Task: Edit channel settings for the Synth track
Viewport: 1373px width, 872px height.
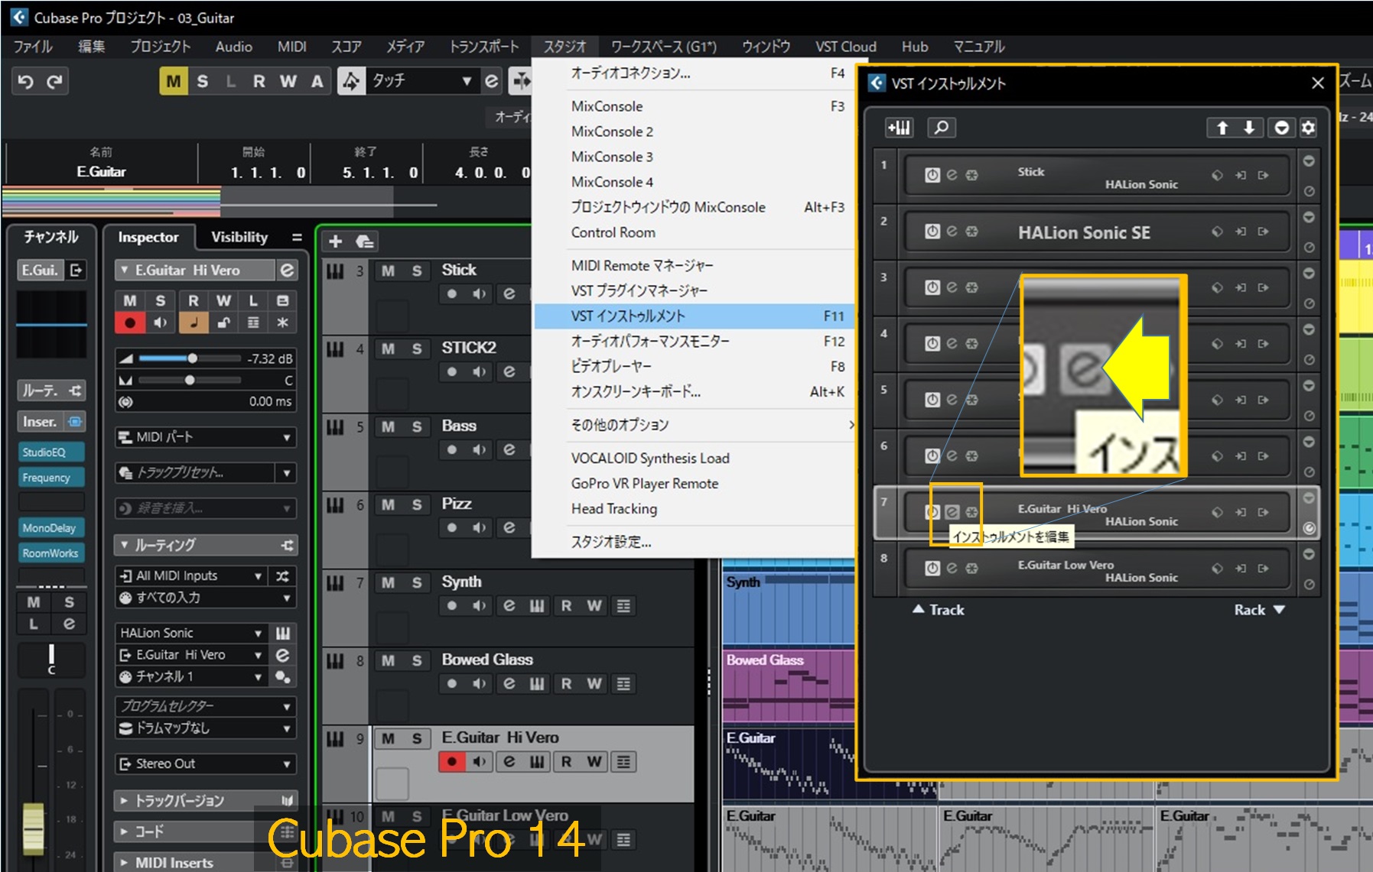Action: 509,606
